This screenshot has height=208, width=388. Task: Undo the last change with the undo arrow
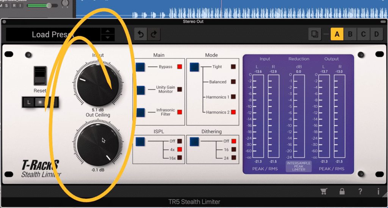[141, 34]
